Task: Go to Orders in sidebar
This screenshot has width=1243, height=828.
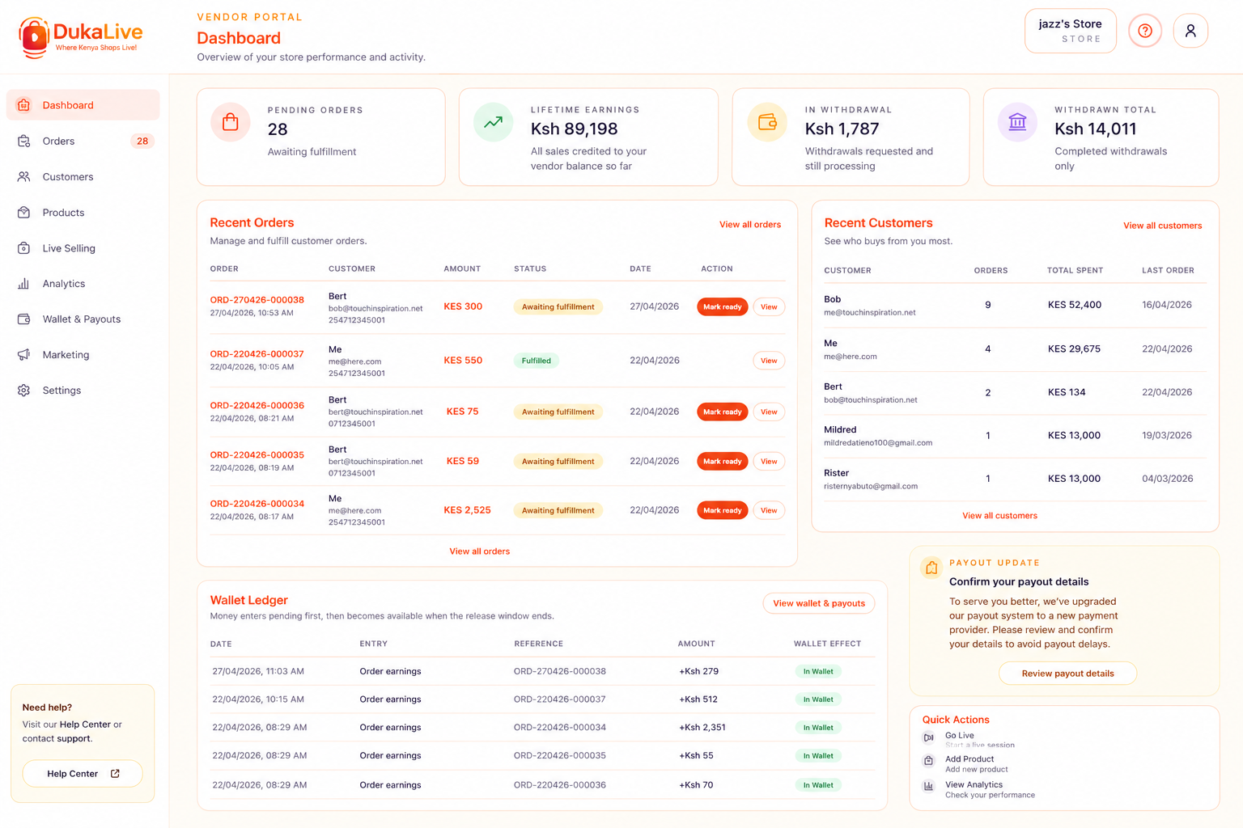Action: pyautogui.click(x=83, y=141)
